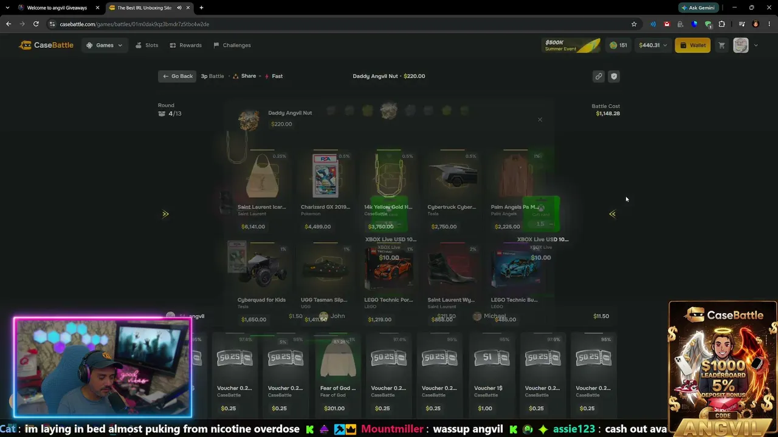Open the Rewards page

pos(186,45)
